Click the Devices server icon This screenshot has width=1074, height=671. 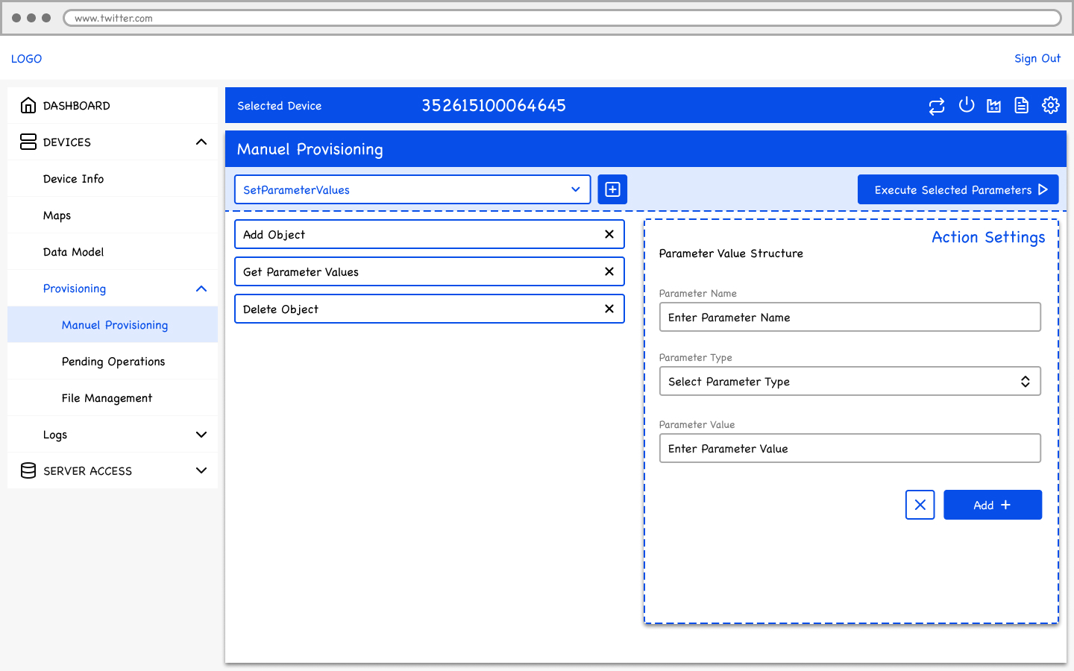pos(28,142)
